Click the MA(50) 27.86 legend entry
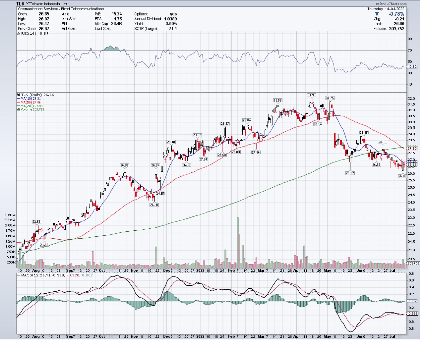 (x=29, y=102)
